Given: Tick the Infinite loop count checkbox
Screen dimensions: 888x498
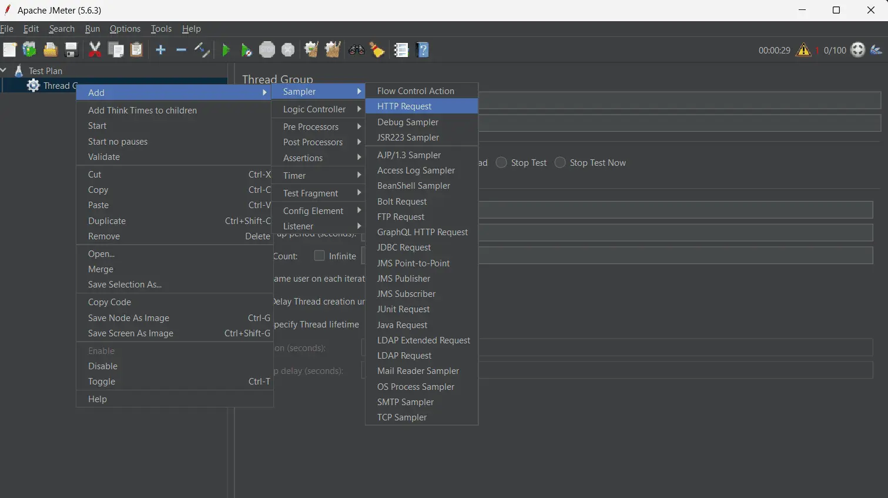Looking at the screenshot, I should 319,256.
